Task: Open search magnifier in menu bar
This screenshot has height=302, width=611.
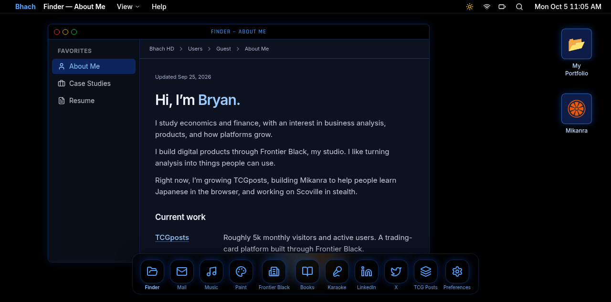Action: 519,7
